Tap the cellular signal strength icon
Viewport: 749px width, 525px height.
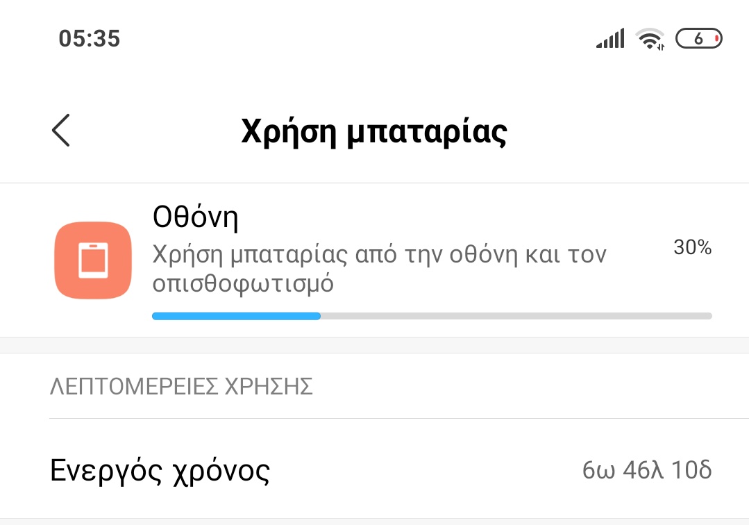(610, 39)
